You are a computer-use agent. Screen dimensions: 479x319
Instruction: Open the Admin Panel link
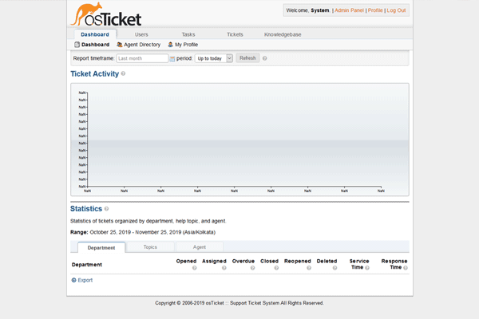pyautogui.click(x=348, y=10)
